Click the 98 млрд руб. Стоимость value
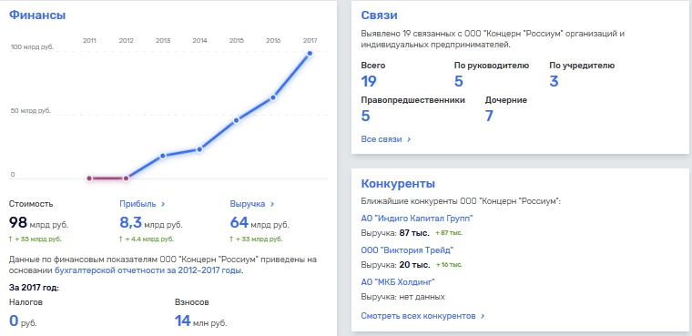692x336 pixels. tap(38, 223)
